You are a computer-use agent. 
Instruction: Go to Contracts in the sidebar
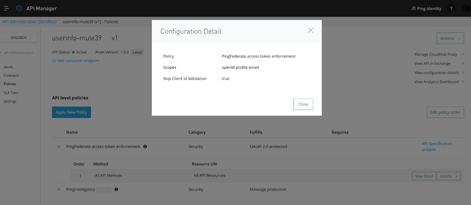pos(11,76)
